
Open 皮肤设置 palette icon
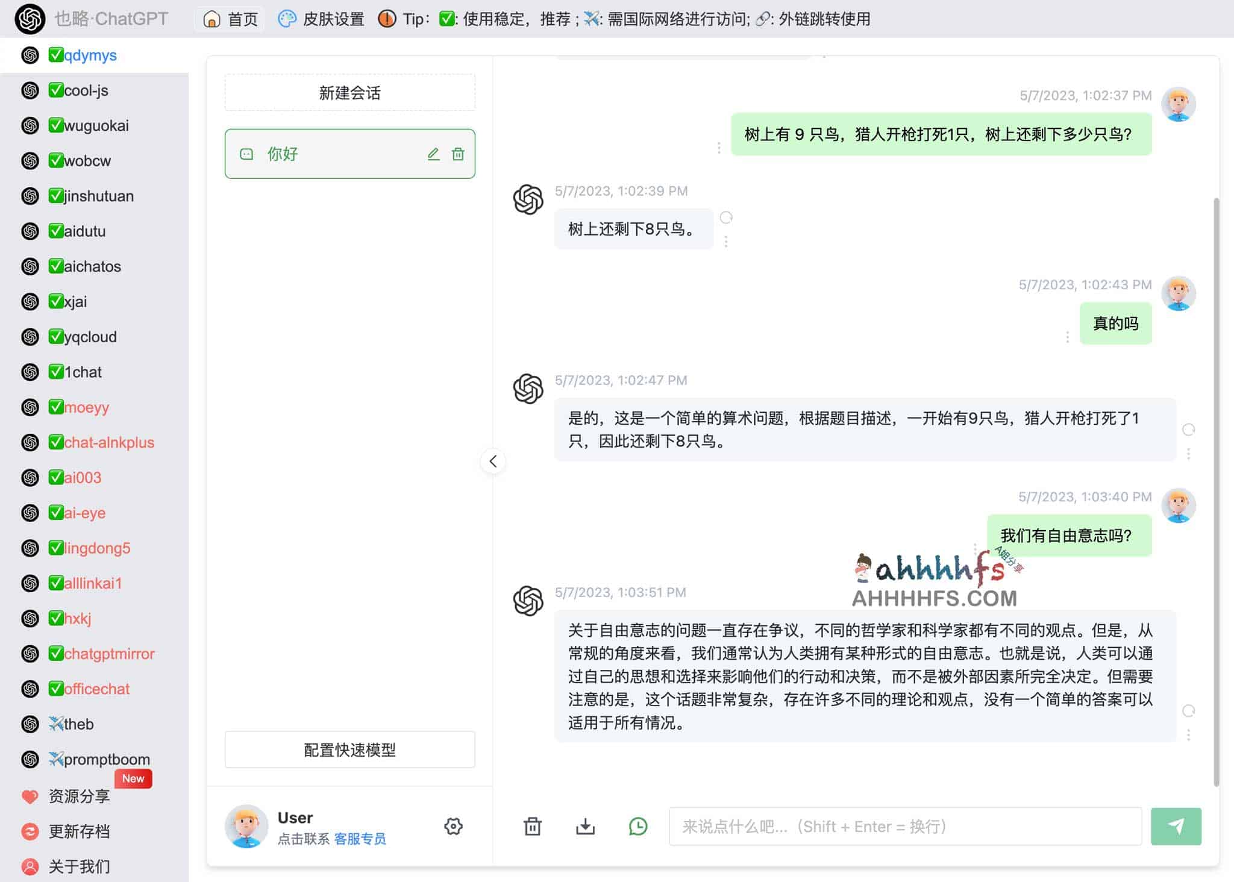[x=287, y=19]
